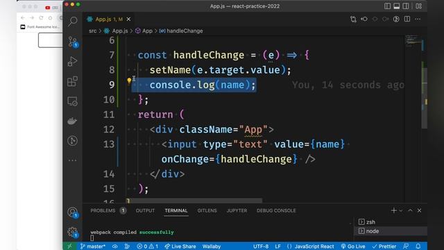444x250 pixels.
Task: Open the new terminal launch profile dropdown
Action: (x=401, y=210)
